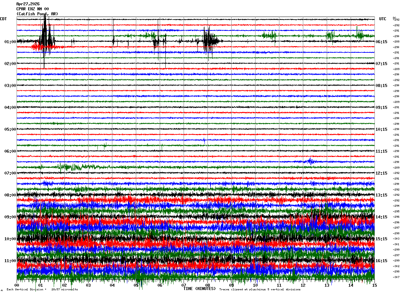The image size is (401, 294).
Task: Click minute tick label 03 on axis
Action: coord(88,285)
